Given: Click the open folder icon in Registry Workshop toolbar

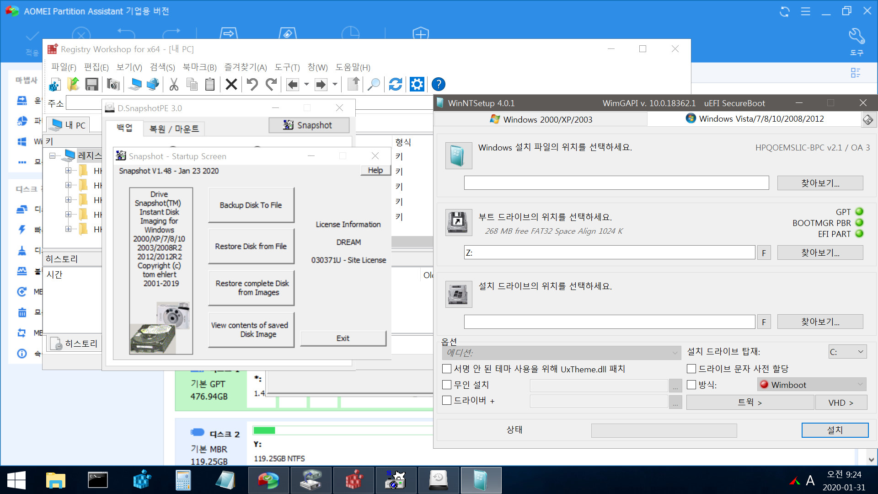Looking at the screenshot, I should pos(73,84).
